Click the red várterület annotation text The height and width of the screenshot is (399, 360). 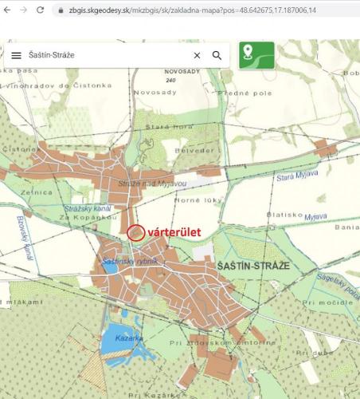pyautogui.click(x=174, y=232)
